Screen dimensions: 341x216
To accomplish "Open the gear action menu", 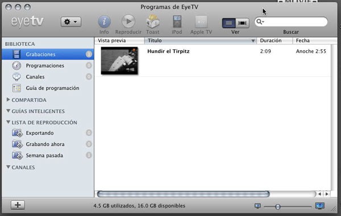I will coord(71,22).
